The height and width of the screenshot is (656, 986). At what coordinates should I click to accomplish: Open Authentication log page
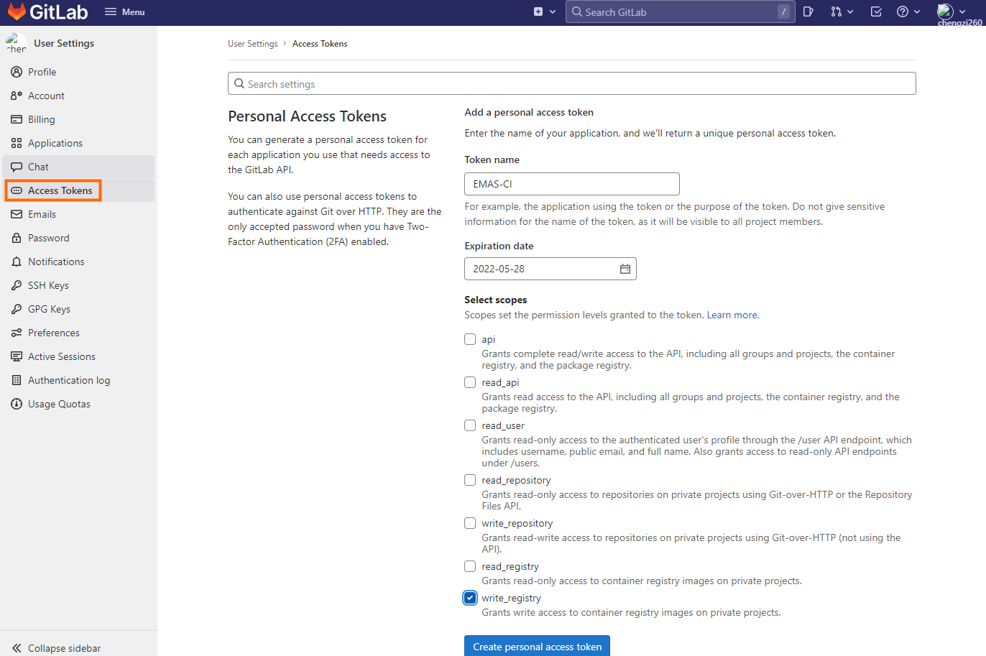78,380
